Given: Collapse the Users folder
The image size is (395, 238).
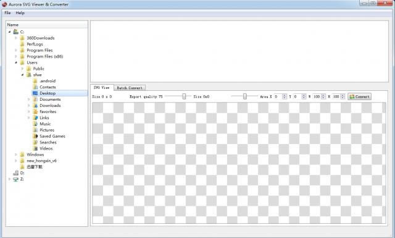Looking at the screenshot, I should pyautogui.click(x=16, y=62).
